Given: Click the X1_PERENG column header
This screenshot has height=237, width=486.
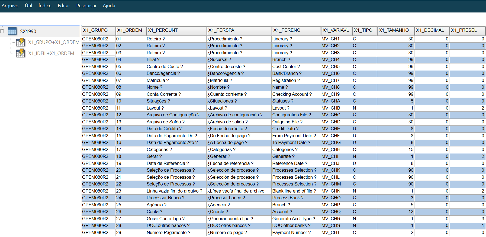Looking at the screenshot, I should [x=296, y=31].
